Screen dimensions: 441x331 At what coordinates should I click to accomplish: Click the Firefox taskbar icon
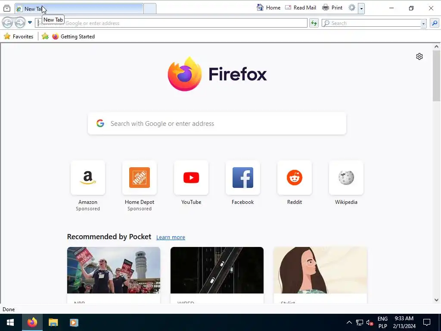(x=32, y=322)
